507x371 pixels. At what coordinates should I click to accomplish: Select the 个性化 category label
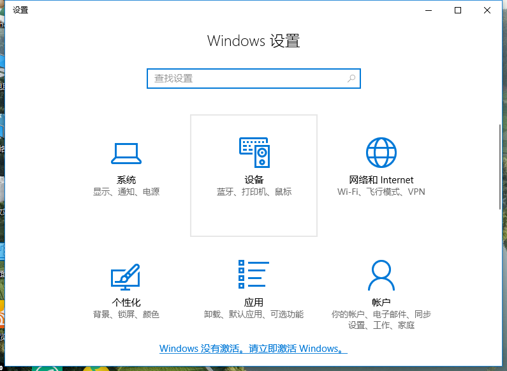pos(126,303)
